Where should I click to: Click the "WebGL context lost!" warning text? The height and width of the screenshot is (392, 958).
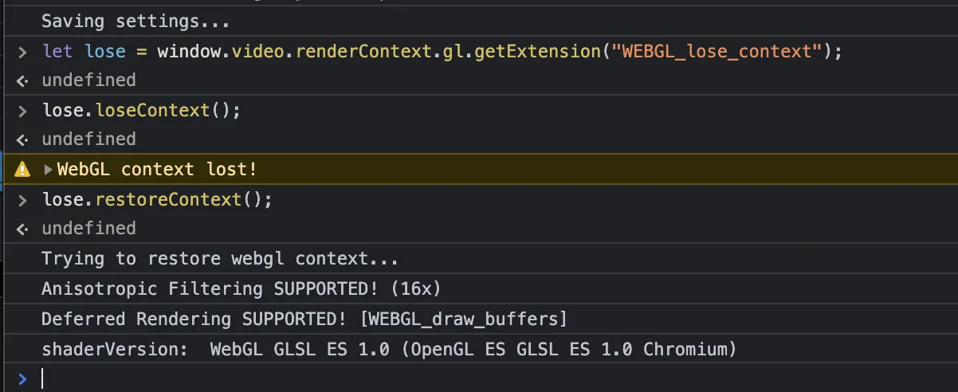point(157,170)
